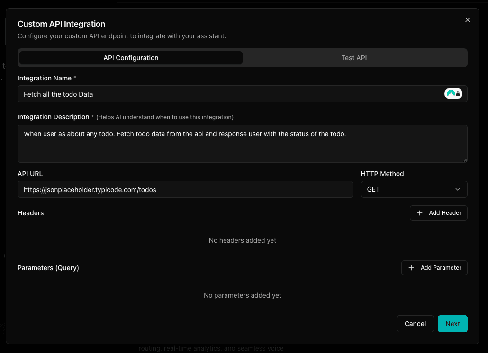The image size is (488, 353).
Task: Switch to the Test API tab
Action: point(354,57)
